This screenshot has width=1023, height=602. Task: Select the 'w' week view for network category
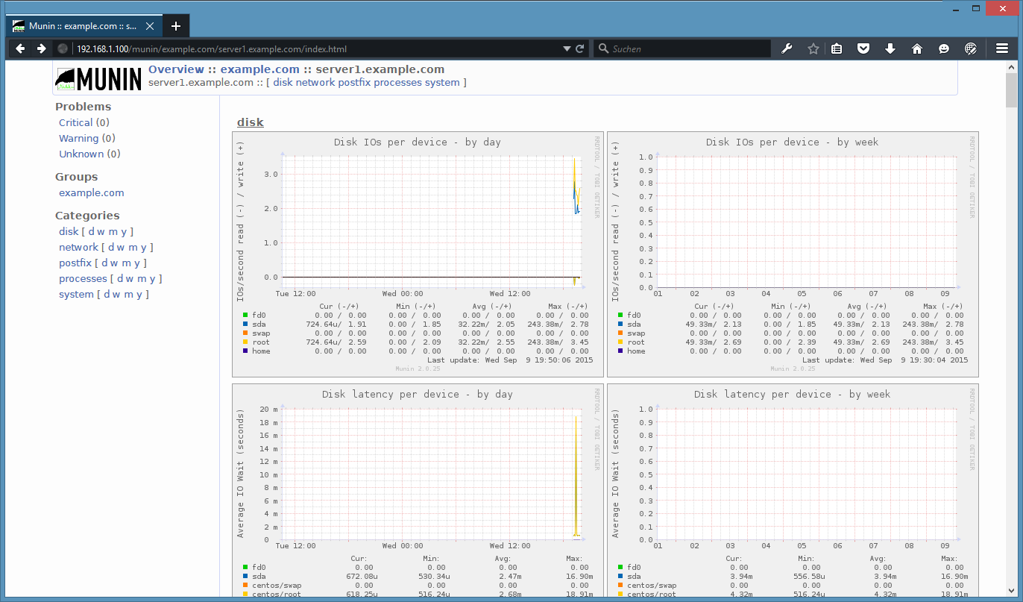[122, 248]
